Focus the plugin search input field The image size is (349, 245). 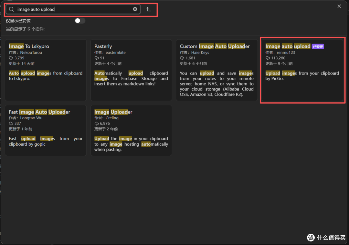73,9
